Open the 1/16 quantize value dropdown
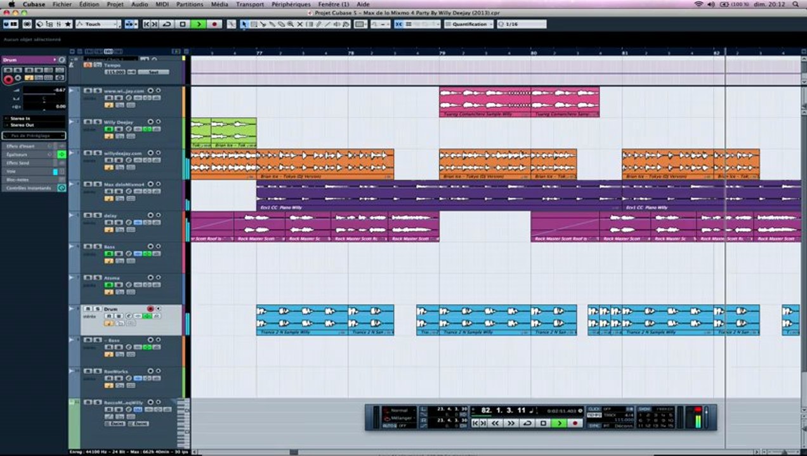Image resolution: width=807 pixels, height=456 pixels. pyautogui.click(x=522, y=24)
